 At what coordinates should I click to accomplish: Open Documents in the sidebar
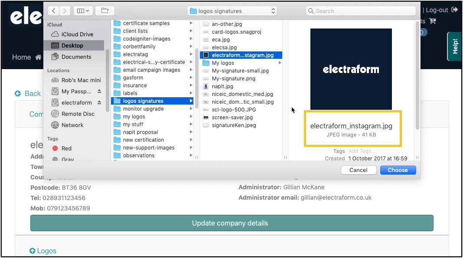click(x=74, y=57)
